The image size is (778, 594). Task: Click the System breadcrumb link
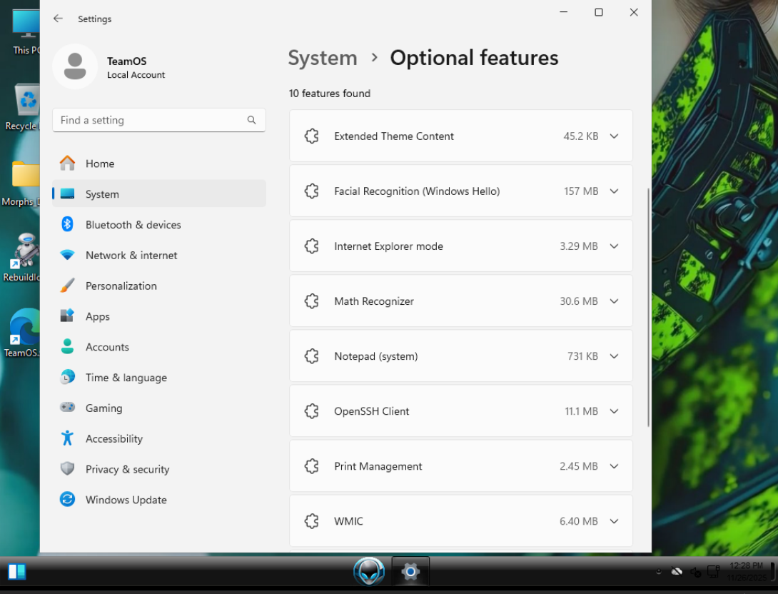(x=323, y=59)
